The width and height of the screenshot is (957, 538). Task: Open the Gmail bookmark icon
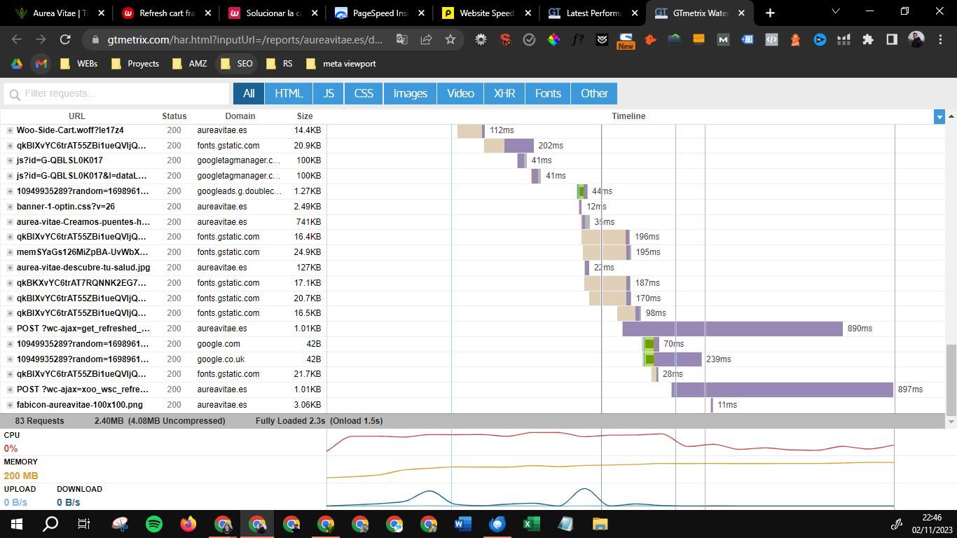[41, 64]
